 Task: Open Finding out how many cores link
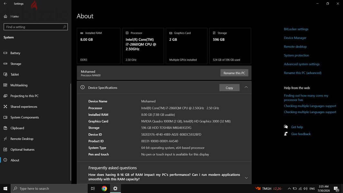click(306, 98)
